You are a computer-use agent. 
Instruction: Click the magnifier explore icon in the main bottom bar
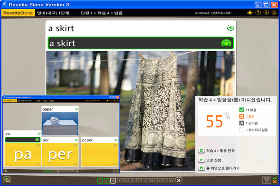[7, 180]
